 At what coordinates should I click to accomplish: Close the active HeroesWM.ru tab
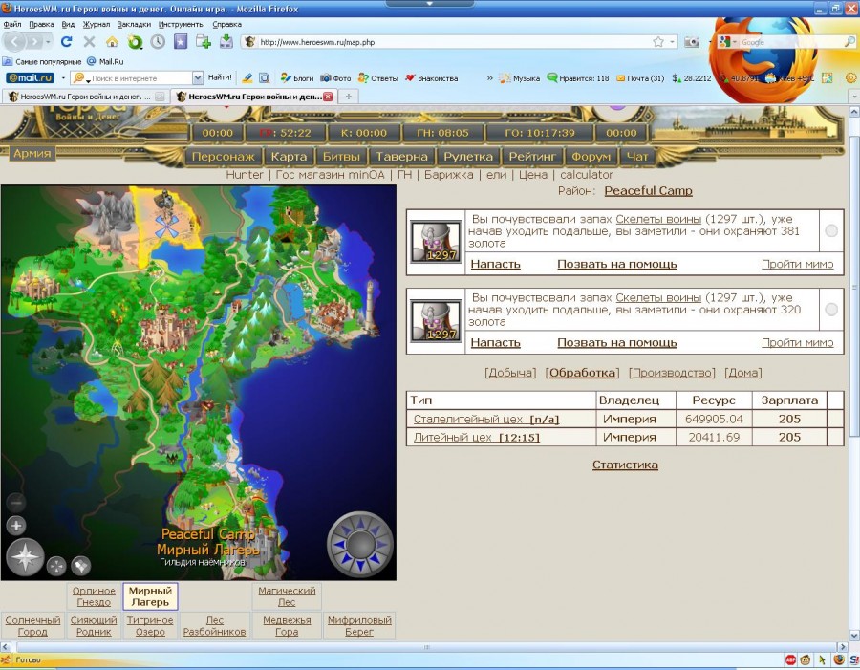click(328, 97)
